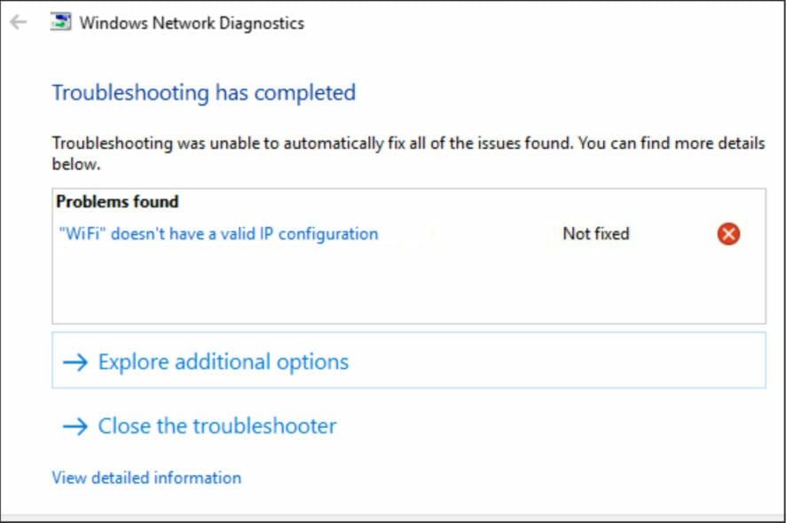Viewport: 786px width, 523px height.
Task: Click the word WiFi in the problem entry
Action: (x=83, y=233)
